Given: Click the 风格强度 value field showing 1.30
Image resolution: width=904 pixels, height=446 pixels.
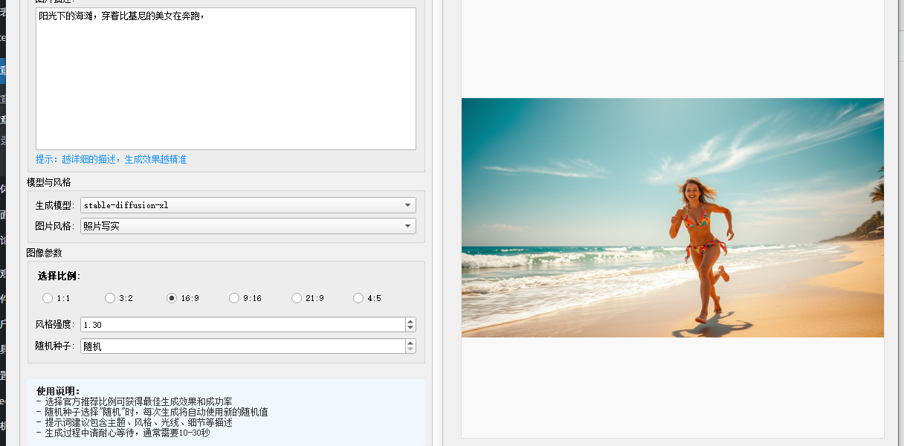Looking at the screenshot, I should tap(242, 325).
